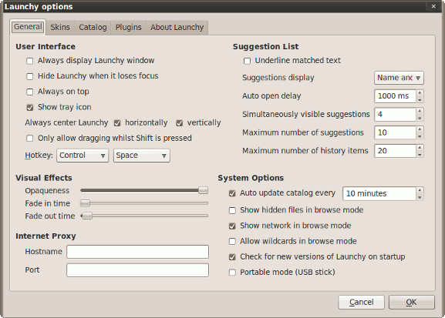Decrease maximum number of suggestions
Viewport: 445px width, 318px height.
point(420,136)
